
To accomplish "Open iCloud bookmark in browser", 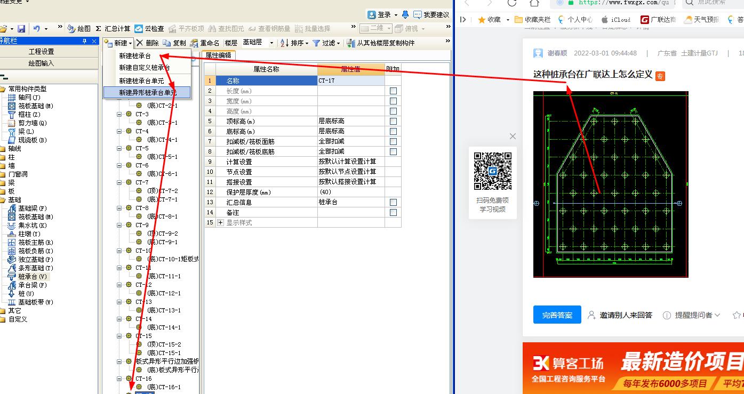I will pos(615,20).
